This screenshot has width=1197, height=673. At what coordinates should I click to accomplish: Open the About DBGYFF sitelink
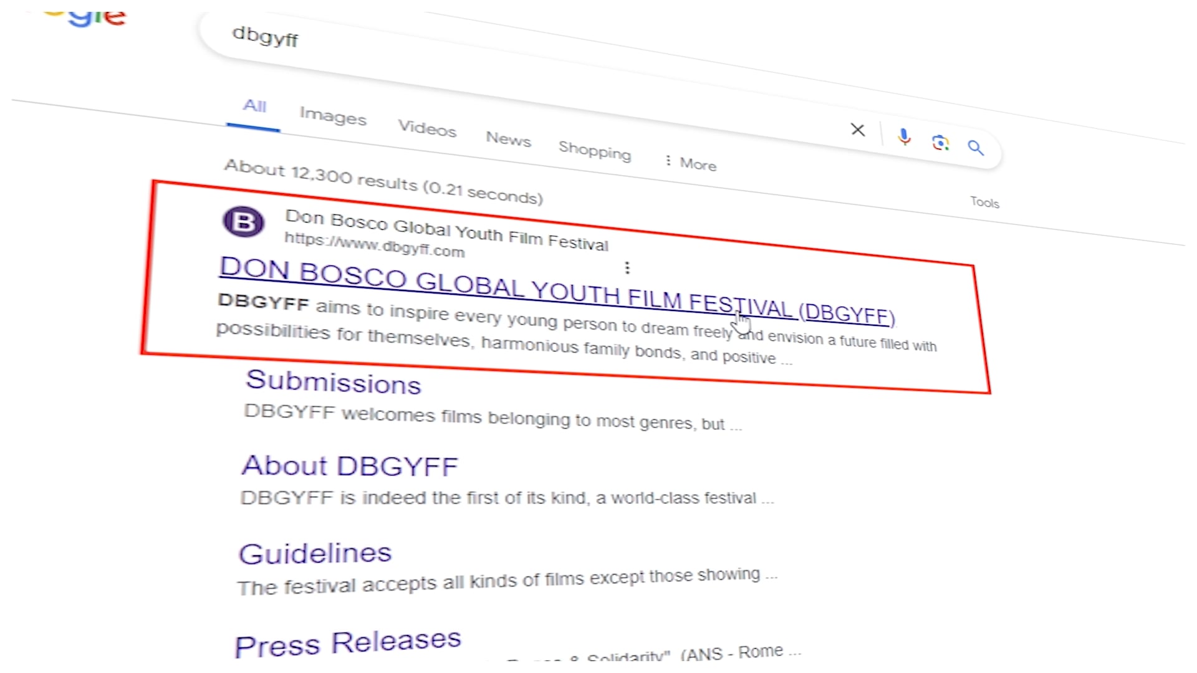tap(350, 466)
